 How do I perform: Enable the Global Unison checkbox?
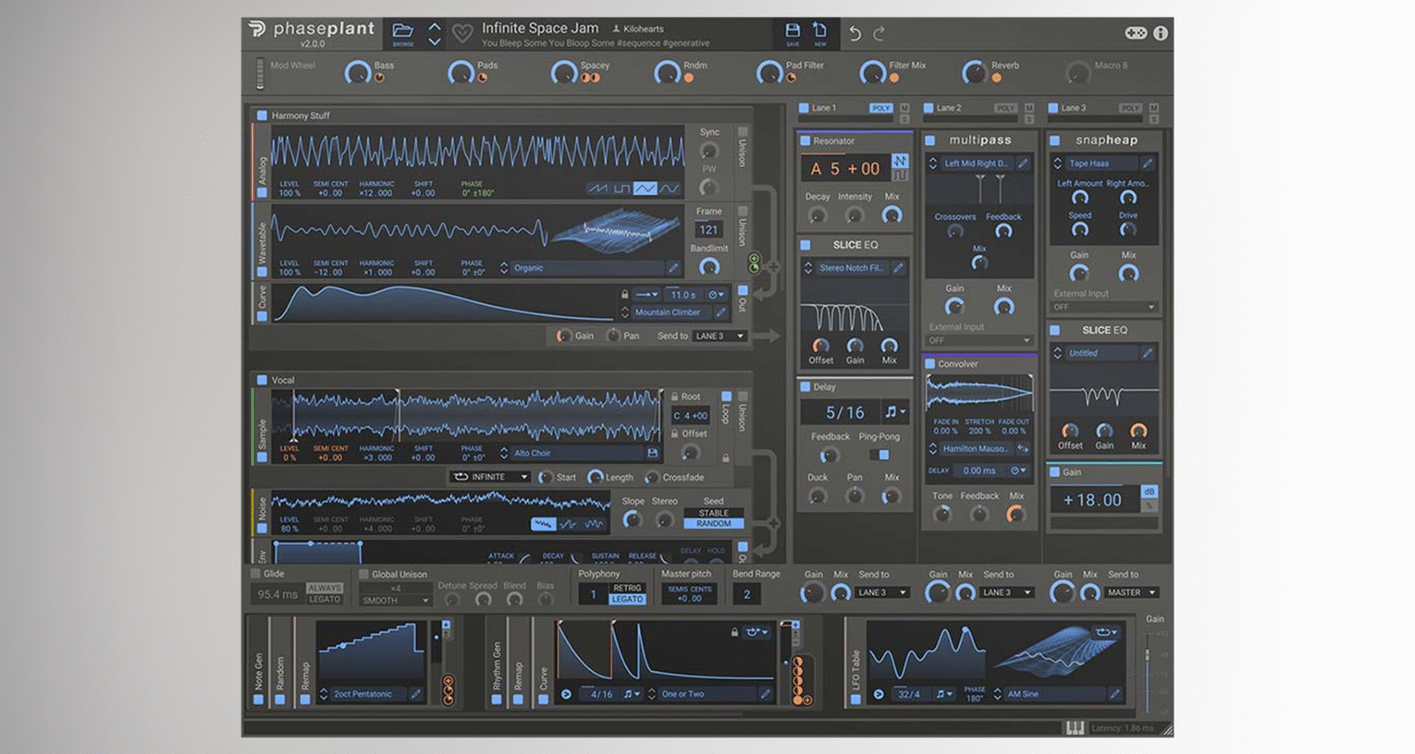(363, 574)
